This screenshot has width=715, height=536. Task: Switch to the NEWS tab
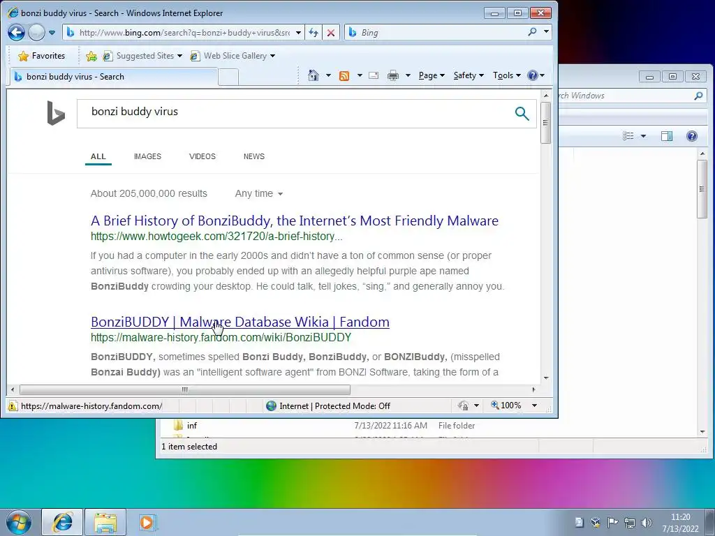254,156
